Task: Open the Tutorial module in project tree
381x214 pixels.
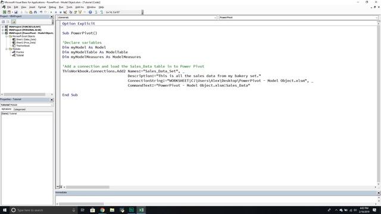Action: (x=20, y=55)
